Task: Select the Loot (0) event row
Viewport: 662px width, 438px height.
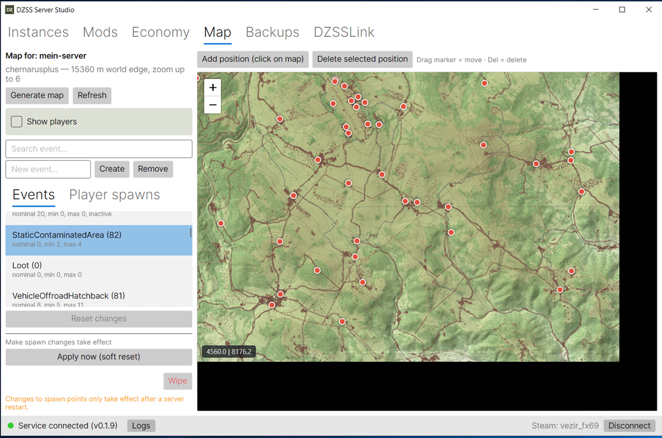Action: tap(99, 270)
